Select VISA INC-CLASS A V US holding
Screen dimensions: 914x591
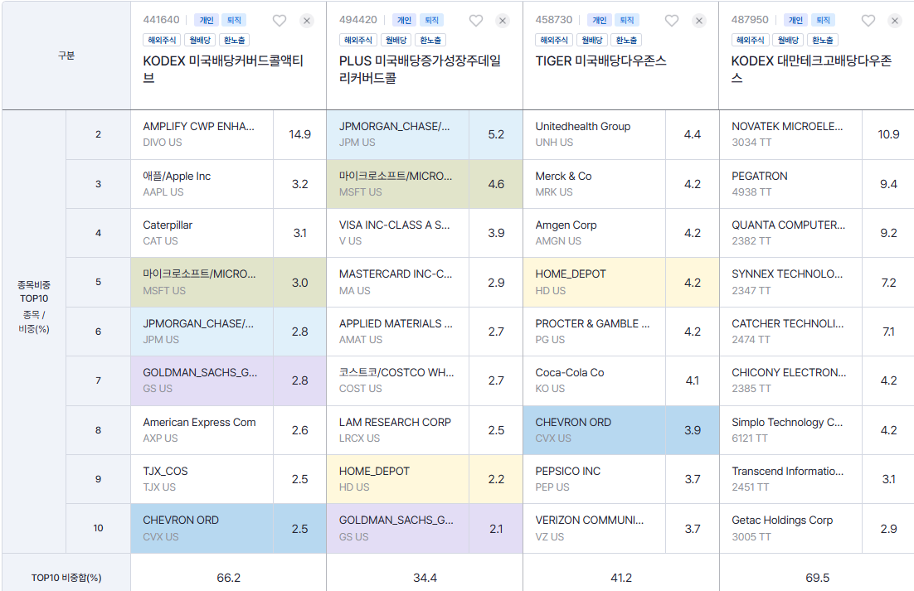[x=397, y=233]
